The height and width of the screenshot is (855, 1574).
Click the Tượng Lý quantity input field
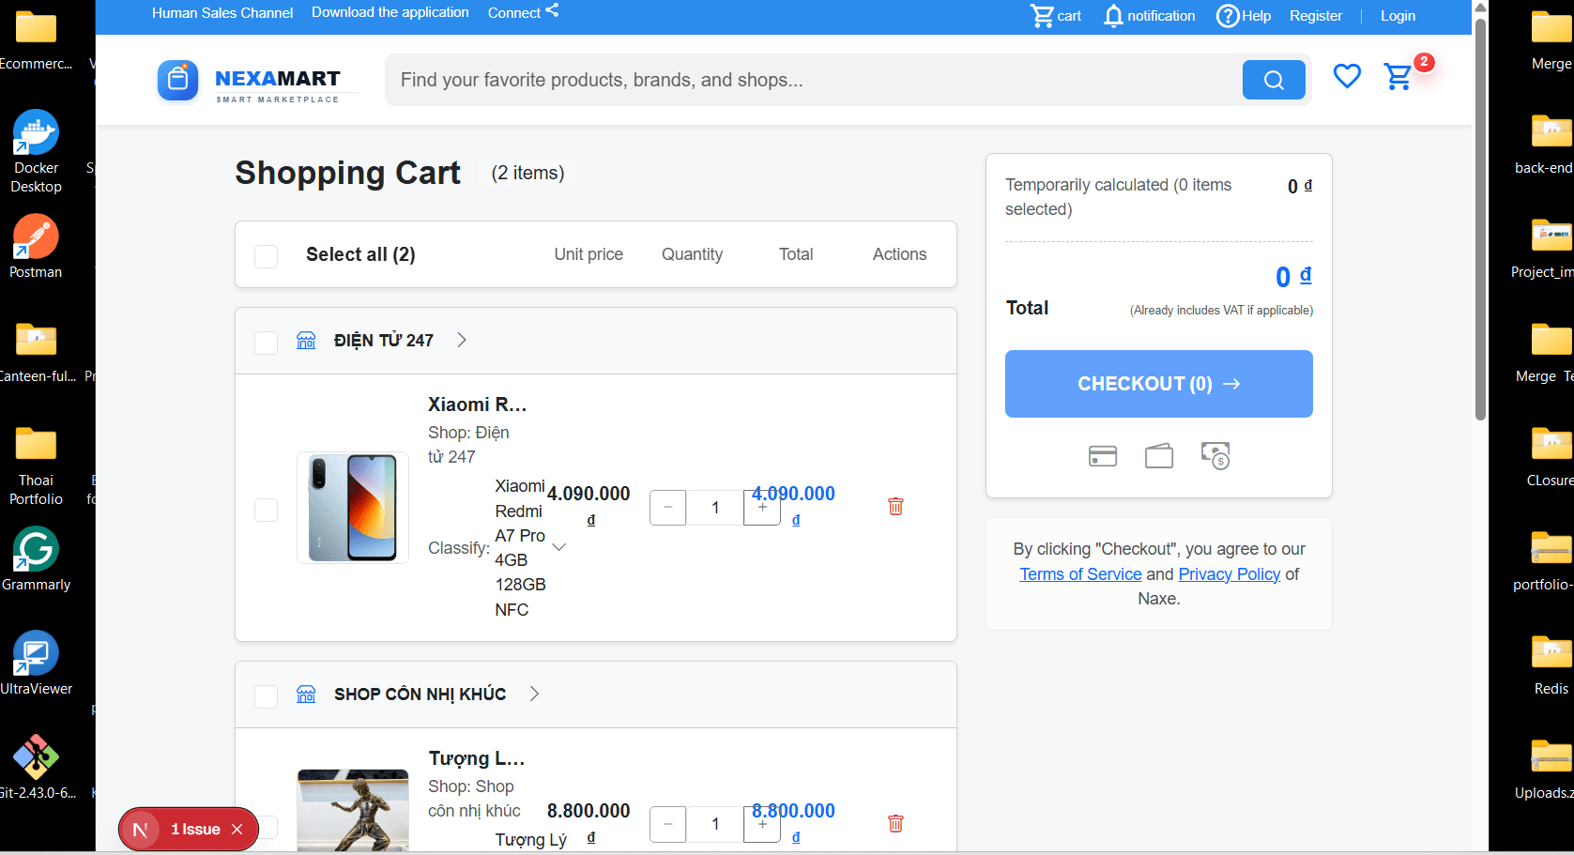tap(715, 824)
